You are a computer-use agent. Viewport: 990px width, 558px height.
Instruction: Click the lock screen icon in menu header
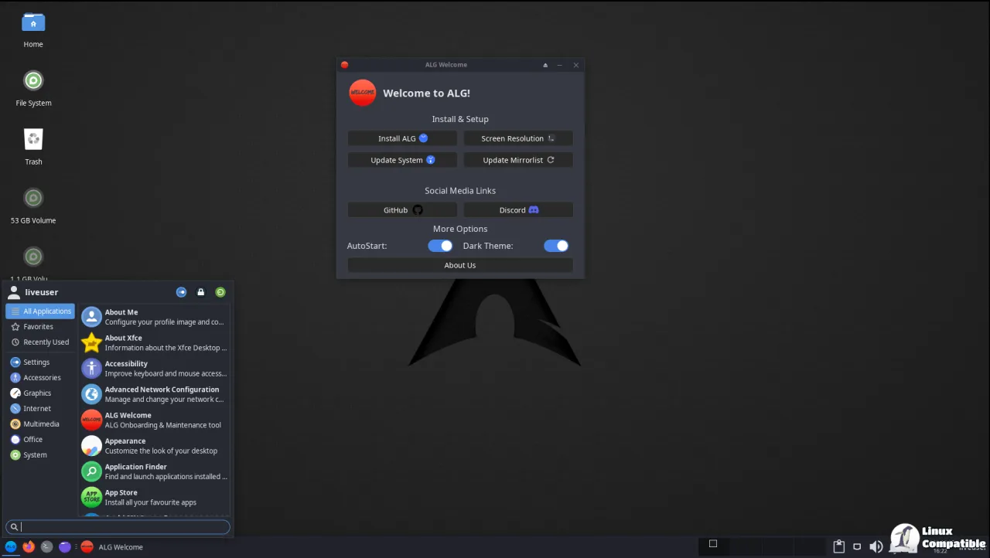coord(201,292)
